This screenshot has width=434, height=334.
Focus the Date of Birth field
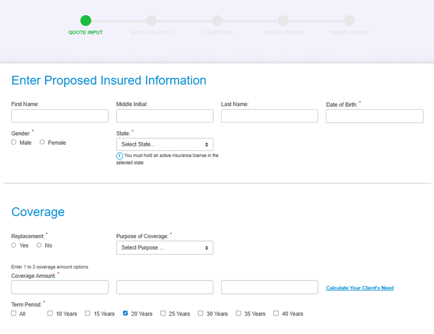coord(374,116)
